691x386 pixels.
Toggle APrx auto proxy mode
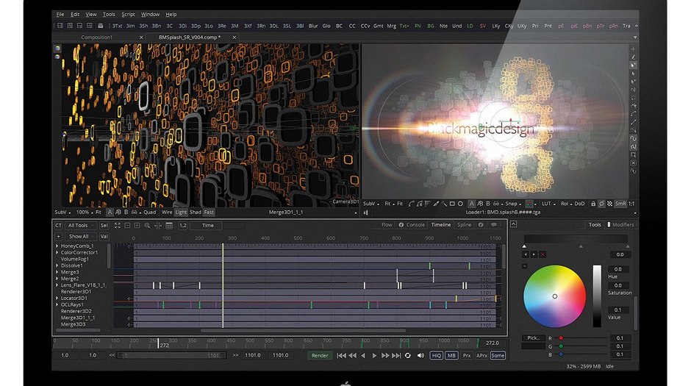click(481, 356)
